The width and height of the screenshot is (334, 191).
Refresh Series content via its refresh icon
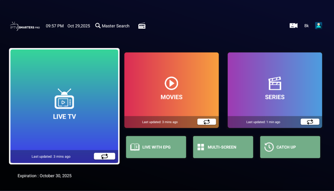click(x=310, y=122)
